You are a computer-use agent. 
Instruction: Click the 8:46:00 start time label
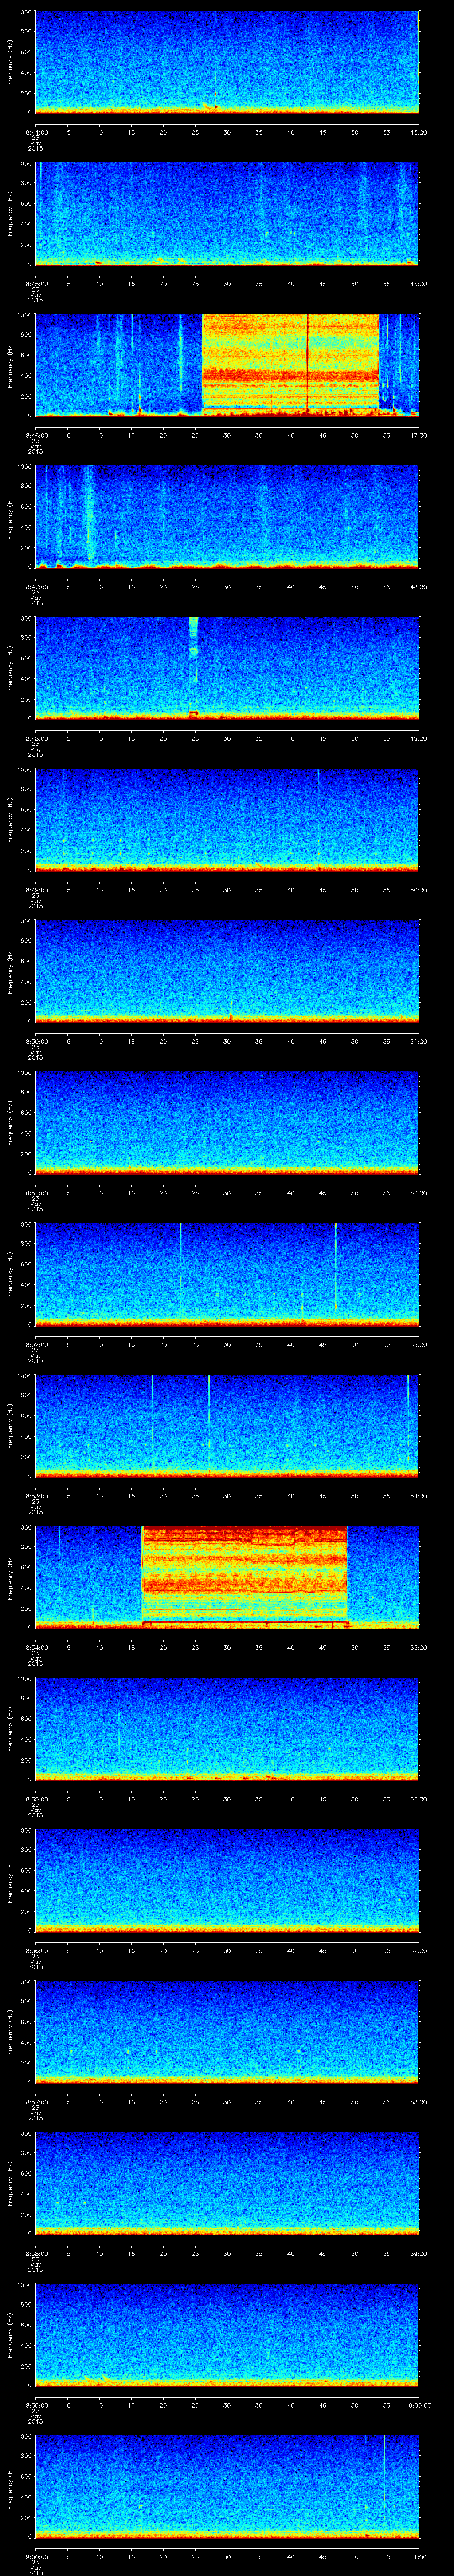[x=36, y=436]
